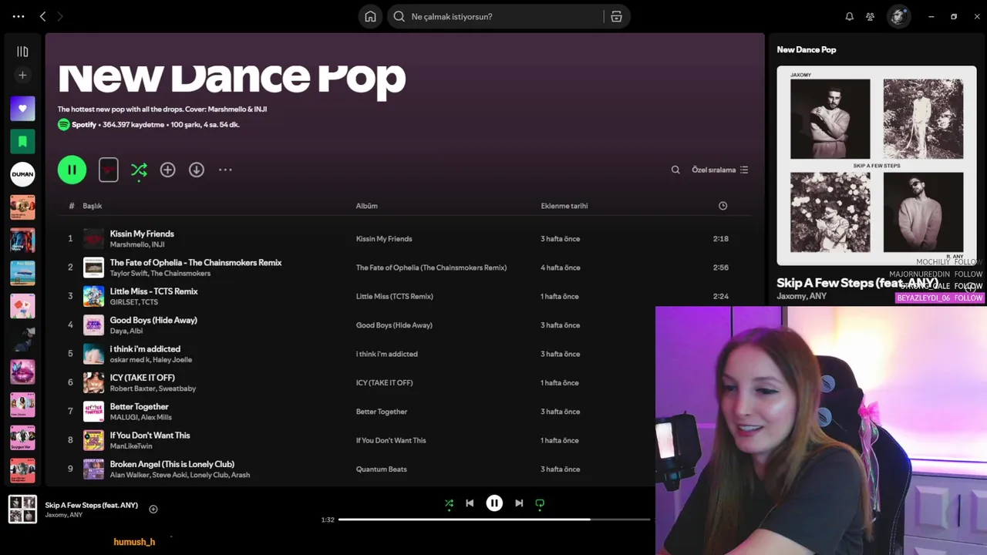The image size is (987, 555).
Task: Select The Fate of Ophelia Chainsmokers Remix
Action: 196,263
